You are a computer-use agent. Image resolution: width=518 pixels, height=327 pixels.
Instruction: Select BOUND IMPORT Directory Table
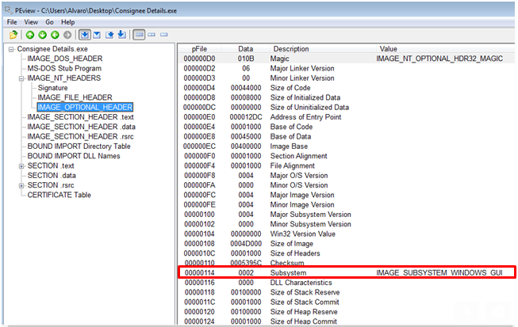click(79, 146)
